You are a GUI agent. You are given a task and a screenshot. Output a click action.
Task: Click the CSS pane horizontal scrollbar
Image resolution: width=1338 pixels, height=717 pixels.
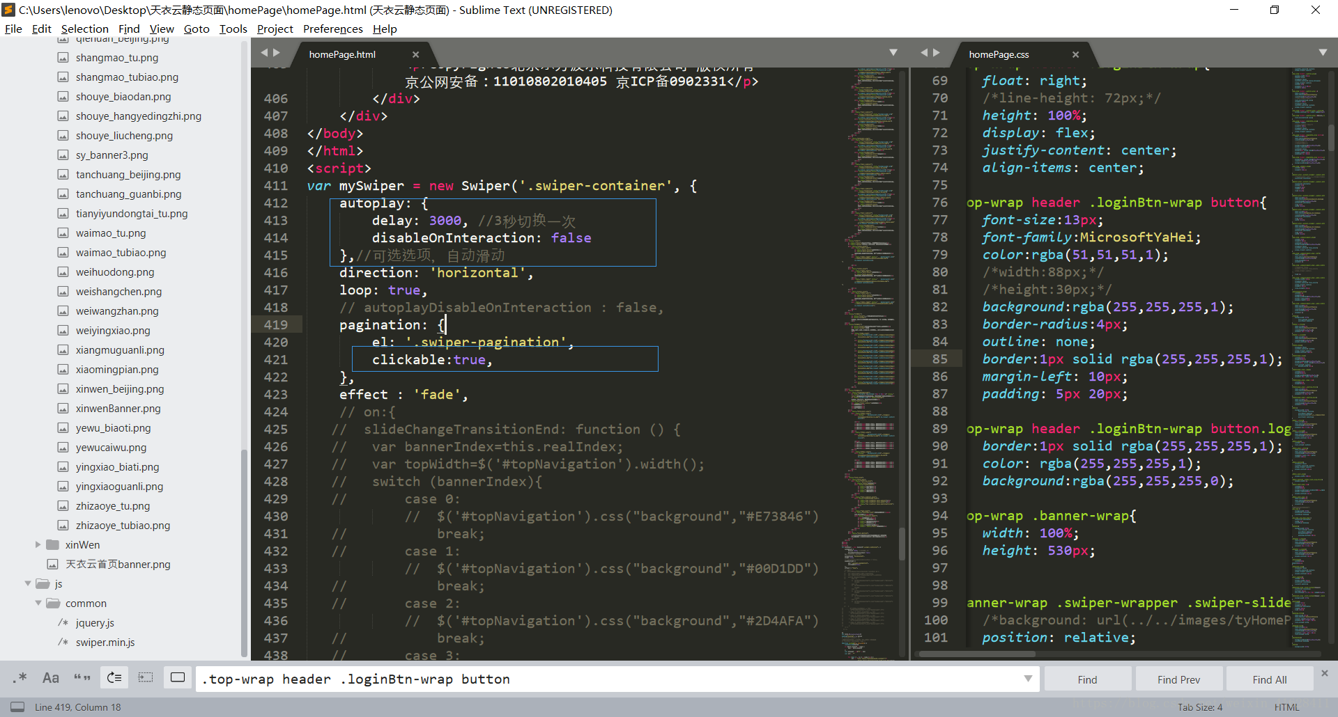pos(976,654)
